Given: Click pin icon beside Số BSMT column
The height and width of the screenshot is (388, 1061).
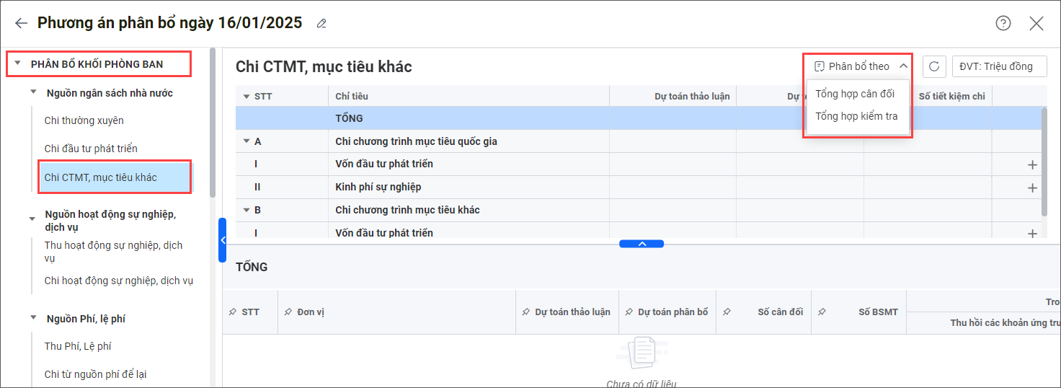Looking at the screenshot, I should (x=822, y=312).
